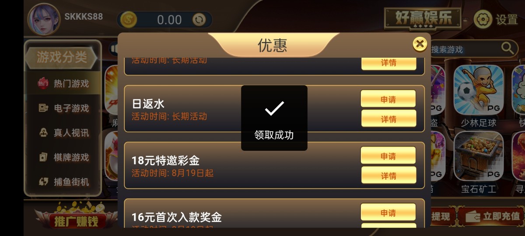Open the 少林足球 game thumbnail
Screen dimensions: 525x236
point(479,90)
